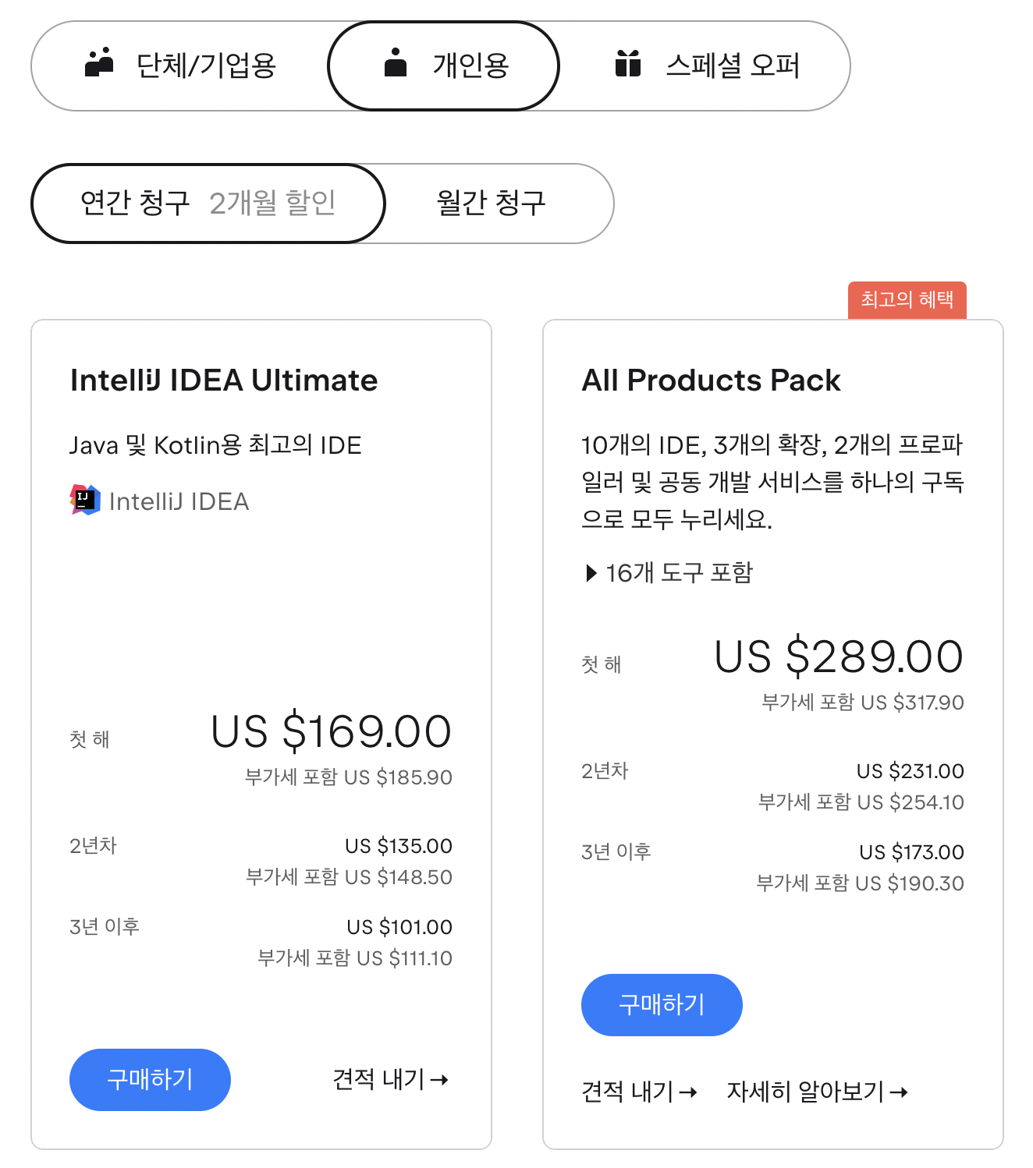The image size is (1033, 1168).
Task: Click 구매하기 for All Products Pack
Action: [662, 1005]
